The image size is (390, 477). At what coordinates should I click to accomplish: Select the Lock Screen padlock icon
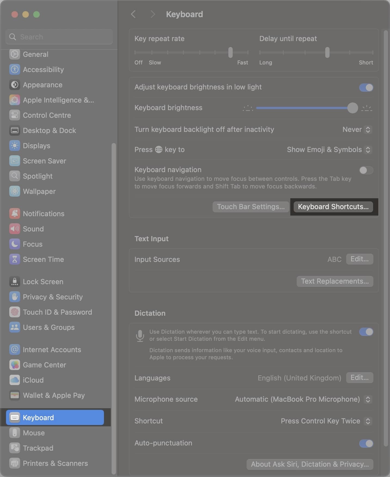pyautogui.click(x=15, y=282)
